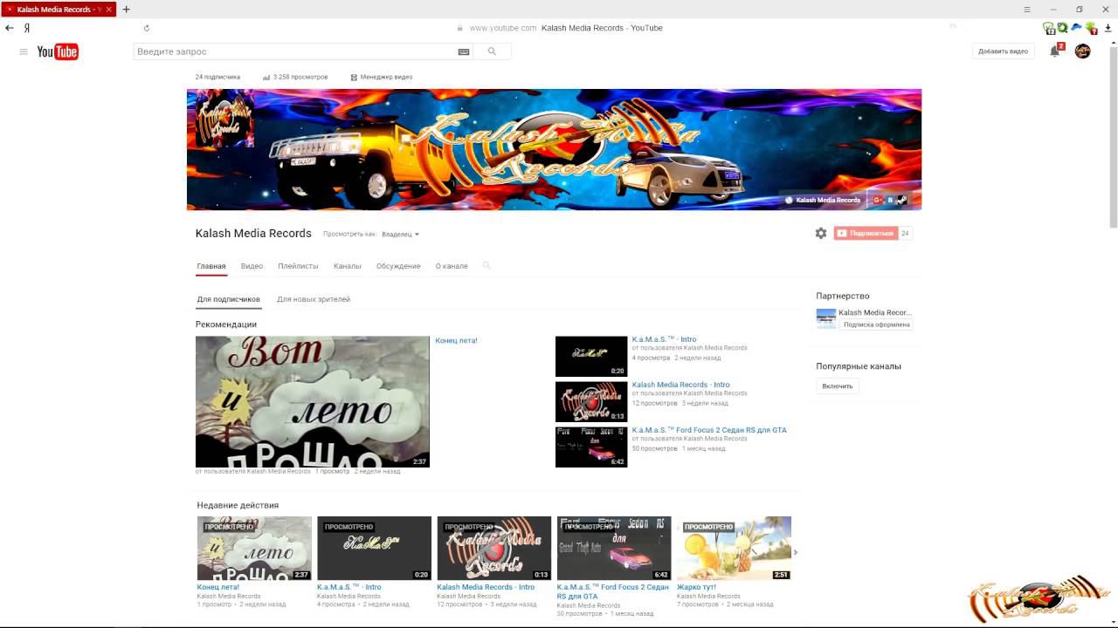Click the page vertical scrollbar
This screenshot has height=628, width=1118.
coord(1113,140)
